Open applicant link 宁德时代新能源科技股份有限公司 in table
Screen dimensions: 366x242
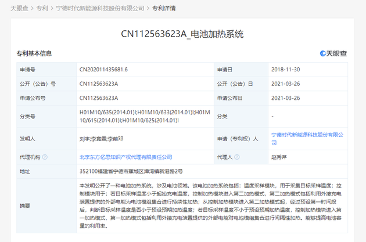click(x=307, y=139)
